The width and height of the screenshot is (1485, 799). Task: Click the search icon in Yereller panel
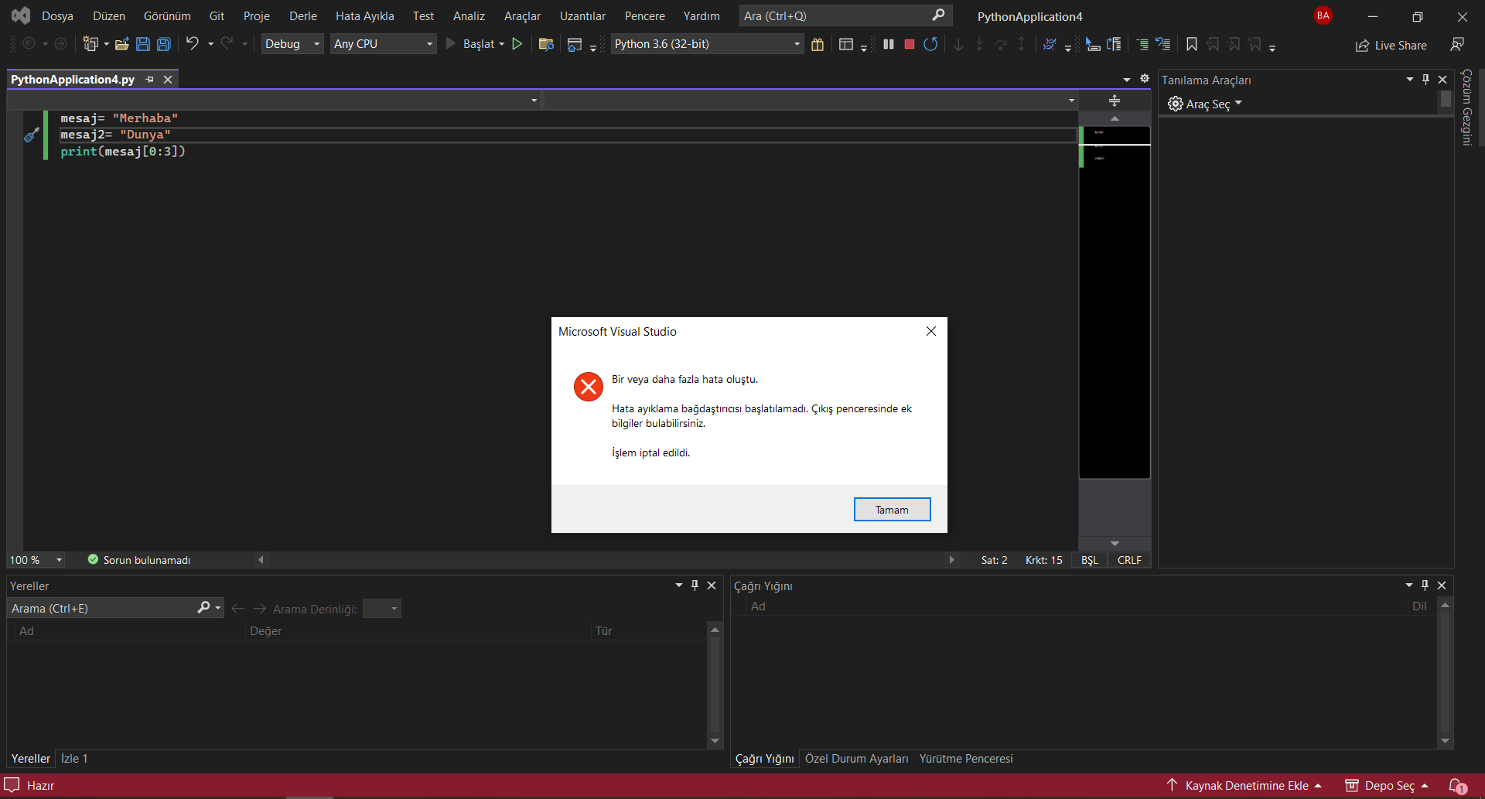(x=204, y=608)
